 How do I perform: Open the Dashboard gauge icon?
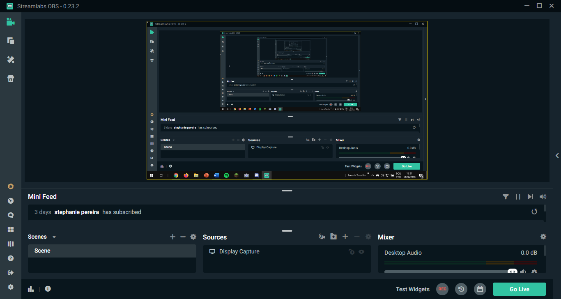coord(11,201)
